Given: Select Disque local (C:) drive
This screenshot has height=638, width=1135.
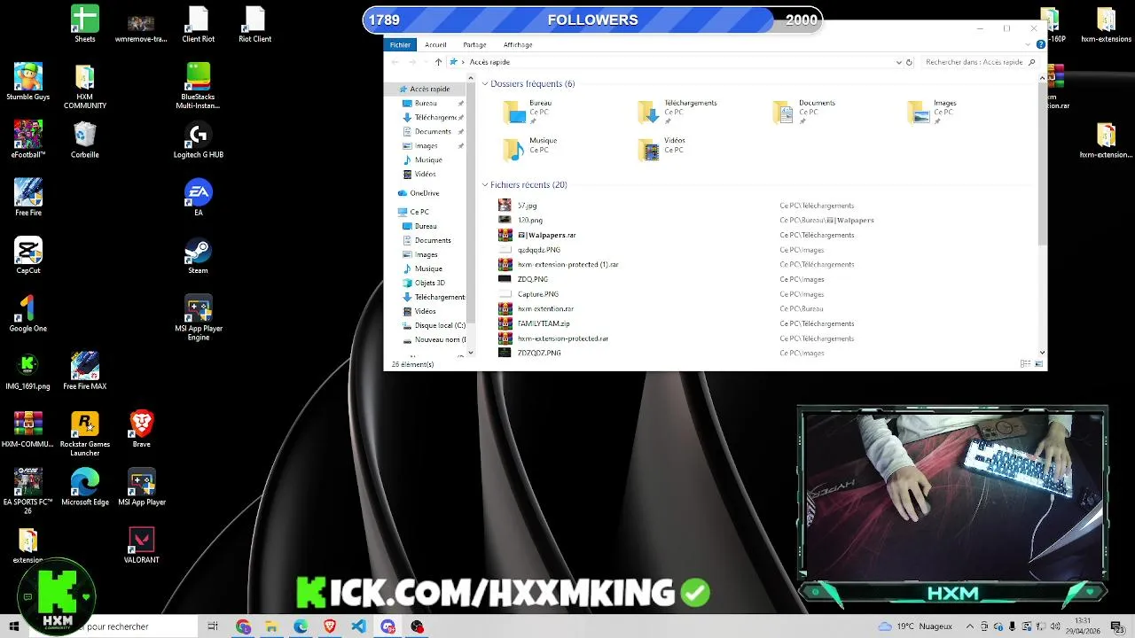Looking at the screenshot, I should point(434,325).
